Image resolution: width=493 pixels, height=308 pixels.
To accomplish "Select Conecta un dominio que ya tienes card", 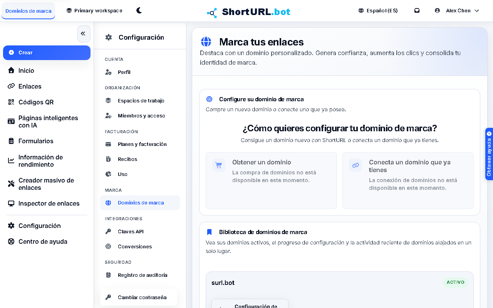I will click(408, 181).
